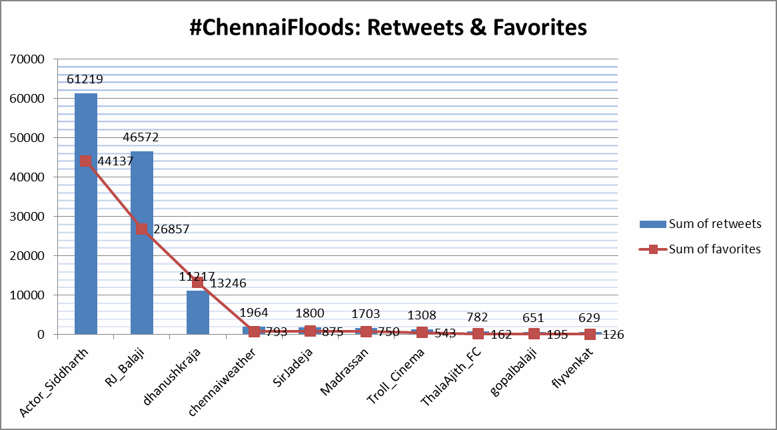
Task: Click the 'Sum of favorites' legend text
Action: 714,249
